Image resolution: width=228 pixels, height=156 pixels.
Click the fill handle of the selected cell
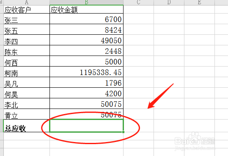click(x=124, y=132)
